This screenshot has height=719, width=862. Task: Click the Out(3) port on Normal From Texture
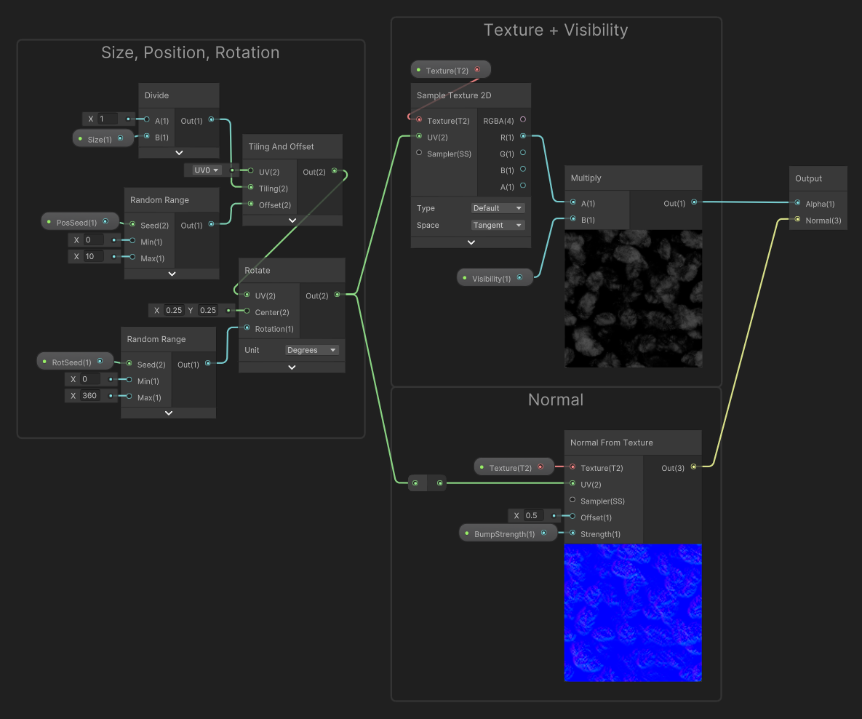pyautogui.click(x=693, y=466)
